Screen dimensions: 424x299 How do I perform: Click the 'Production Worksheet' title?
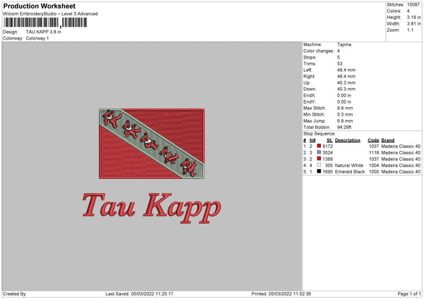(x=40, y=6)
